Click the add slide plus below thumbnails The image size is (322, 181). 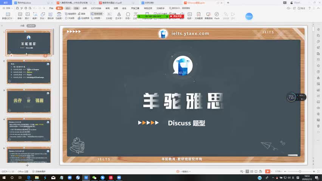pos(27,165)
